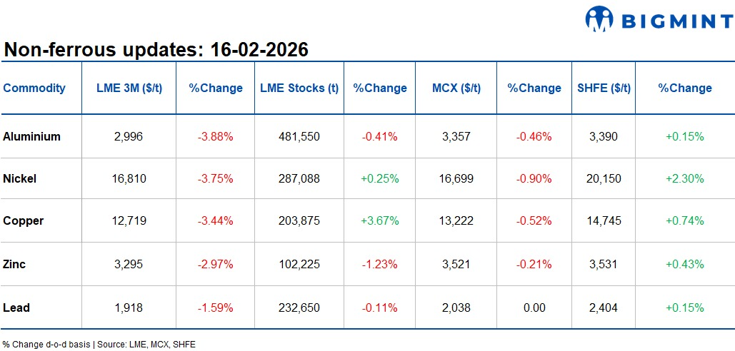
Task: Click Zinc MCX price 3,521
Action: coord(456,264)
